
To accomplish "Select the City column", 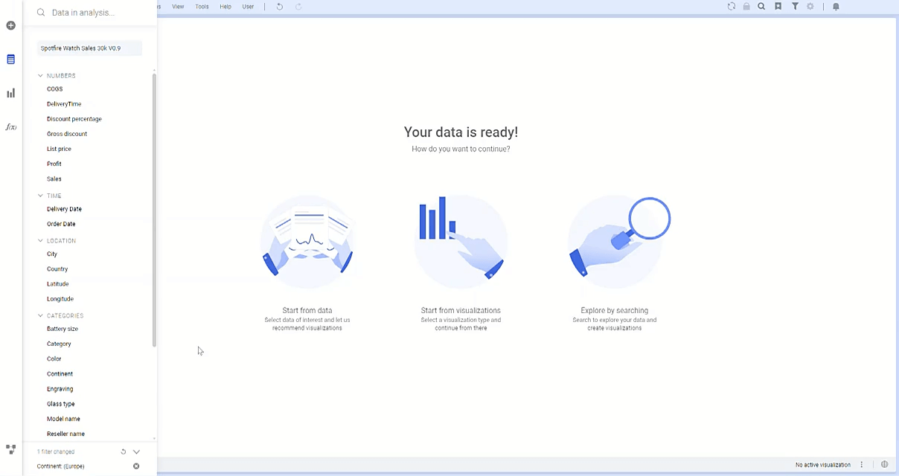I will pos(52,254).
